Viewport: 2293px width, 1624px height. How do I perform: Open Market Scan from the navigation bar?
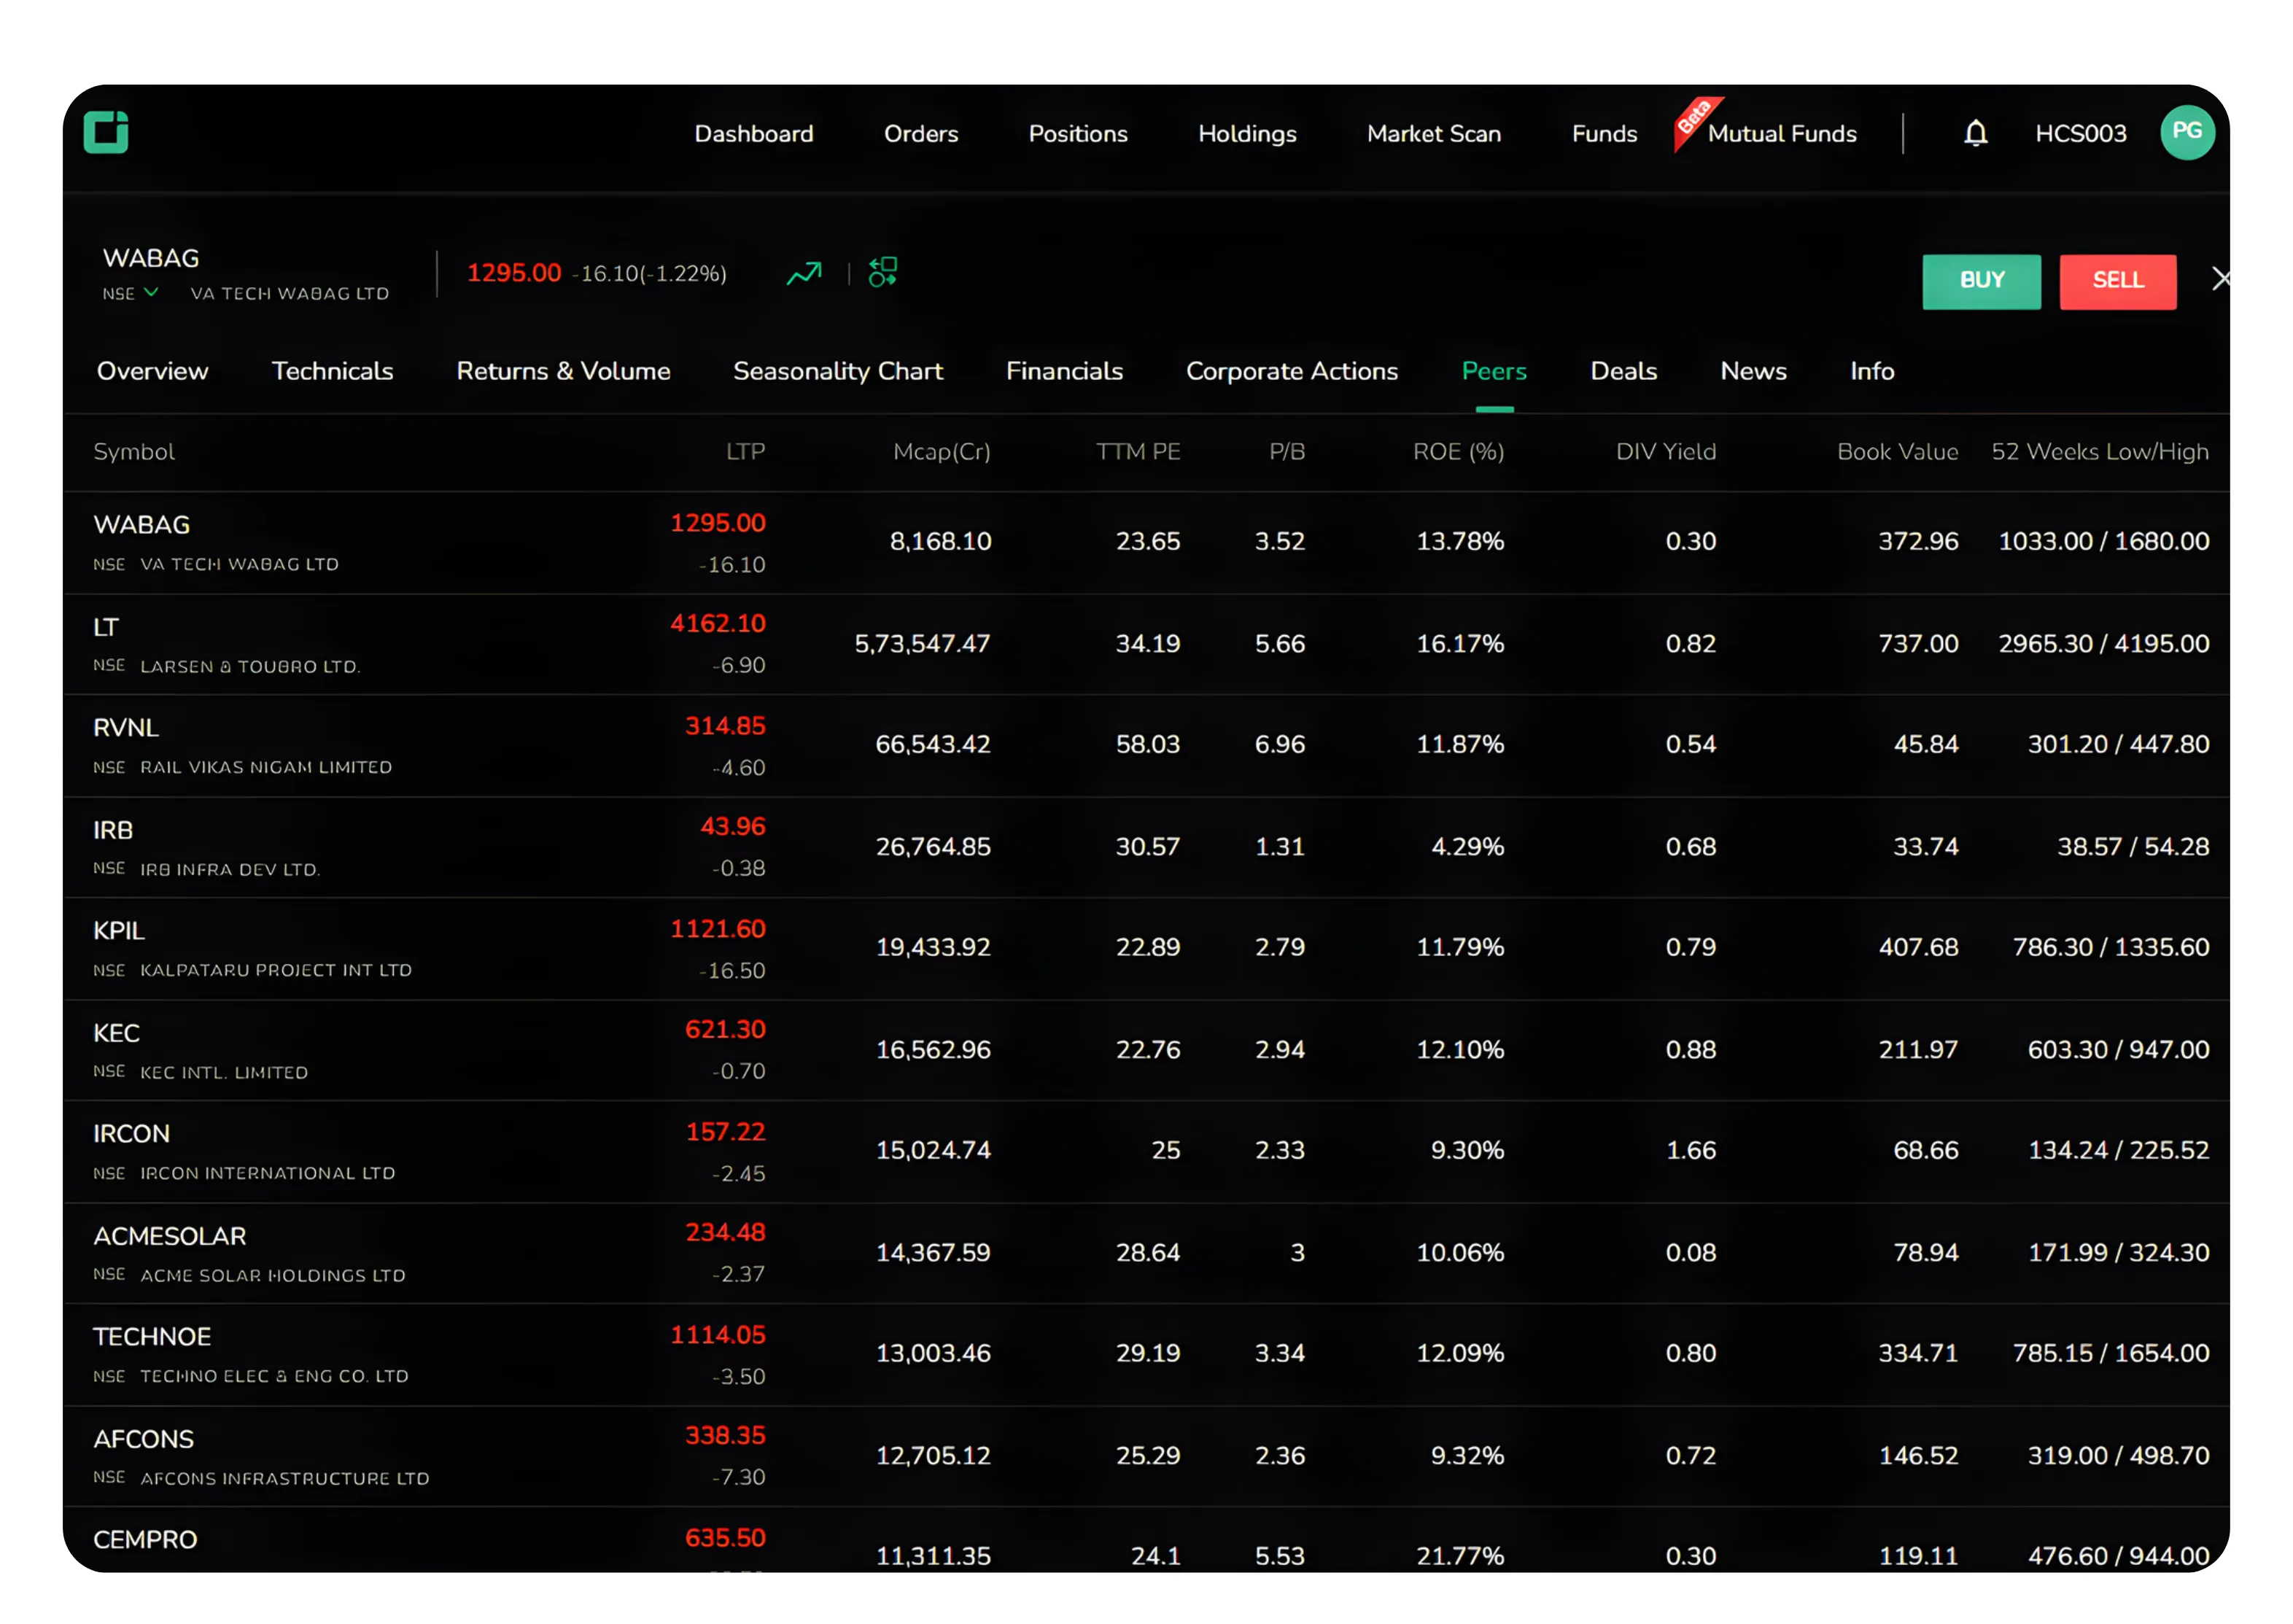pyautogui.click(x=1433, y=133)
